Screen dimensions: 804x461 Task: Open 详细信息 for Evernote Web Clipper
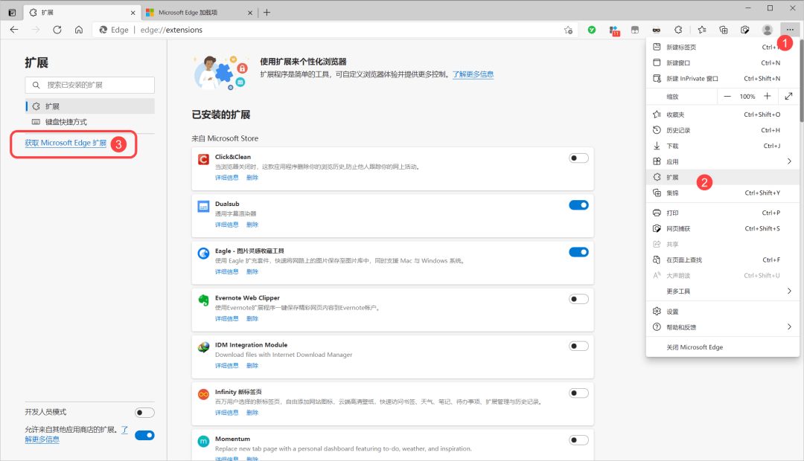pyautogui.click(x=226, y=318)
